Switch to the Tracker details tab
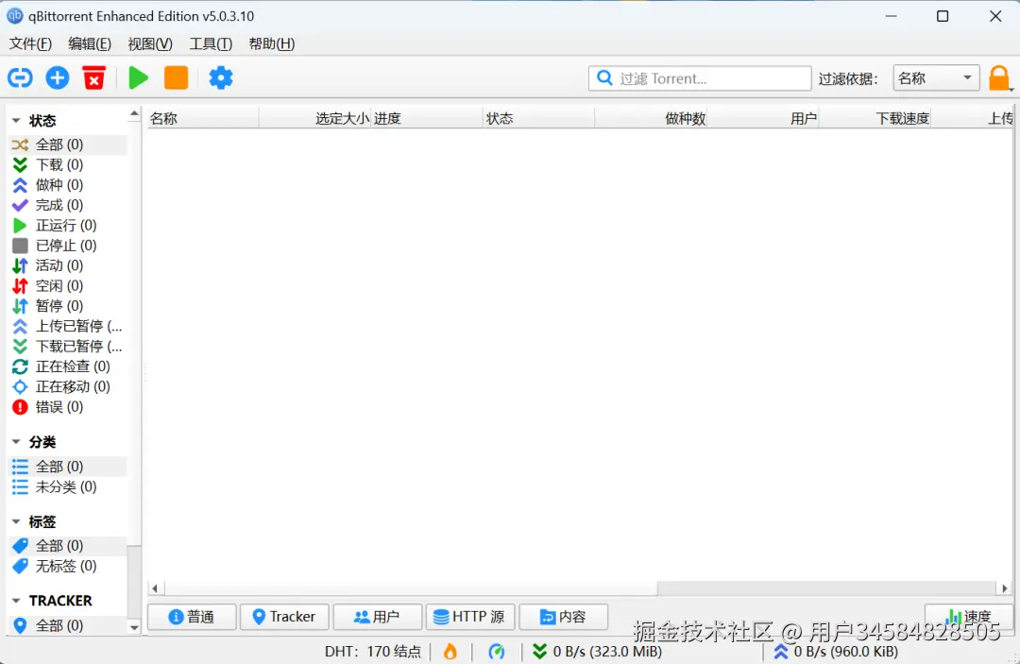The height and width of the screenshot is (664, 1020). [284, 617]
